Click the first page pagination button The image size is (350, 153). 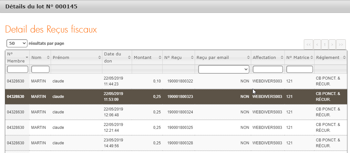coord(308,44)
